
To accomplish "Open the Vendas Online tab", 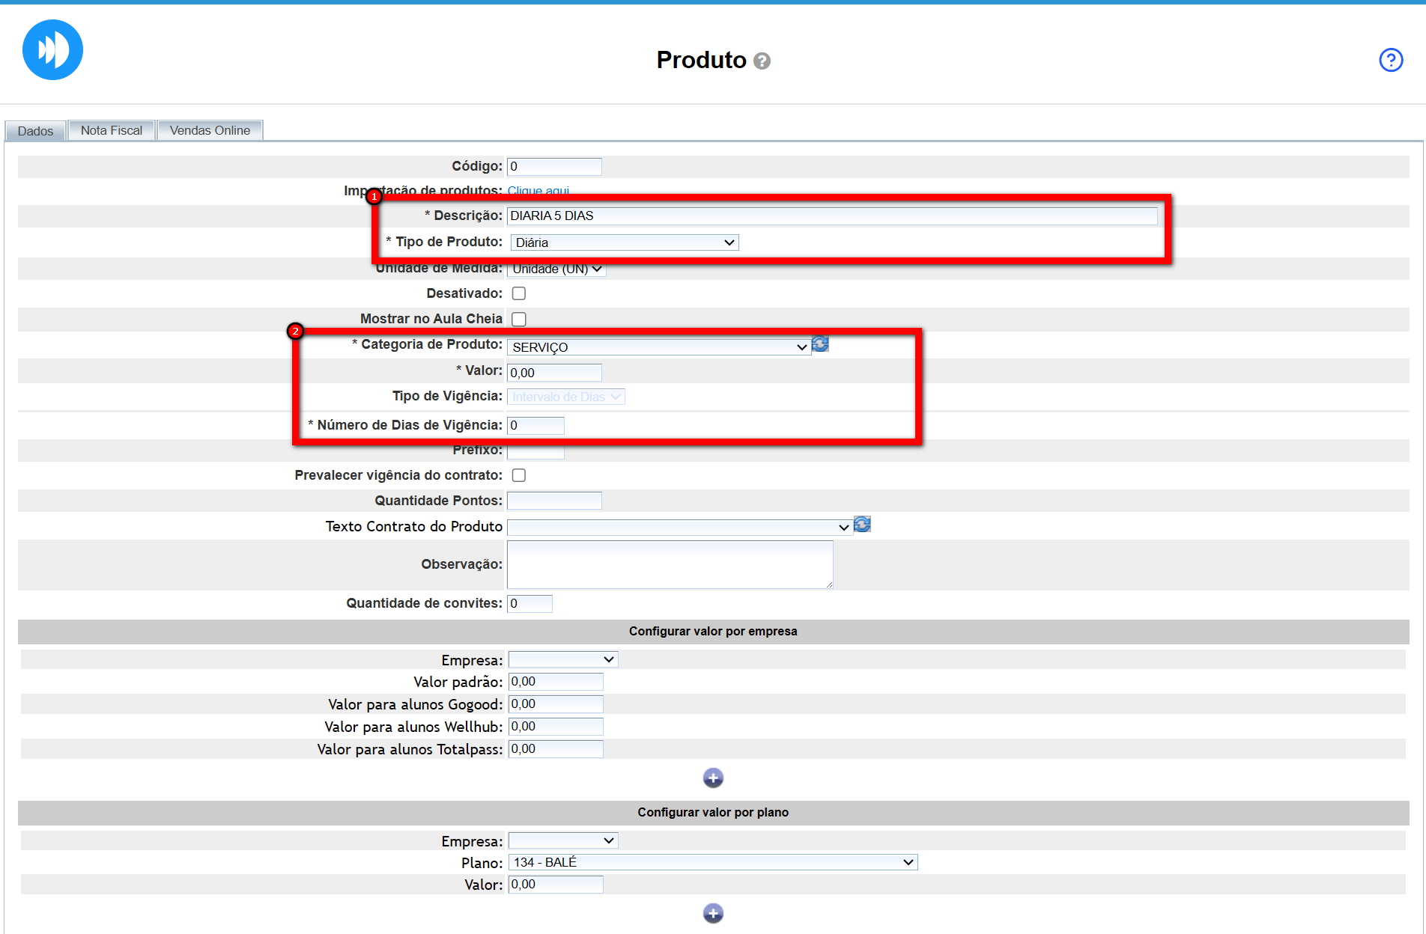I will tap(210, 130).
